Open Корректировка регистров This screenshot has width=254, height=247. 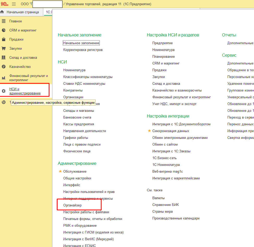pos(83,50)
